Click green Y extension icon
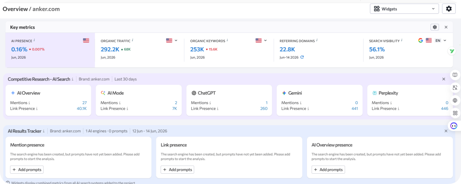 (x=452, y=51)
